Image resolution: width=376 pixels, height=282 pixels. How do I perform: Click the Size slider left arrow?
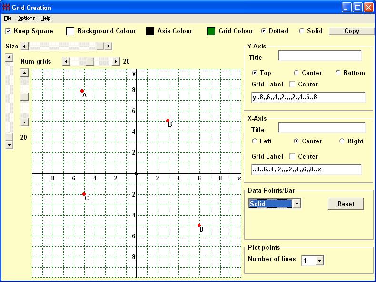tap(24, 46)
